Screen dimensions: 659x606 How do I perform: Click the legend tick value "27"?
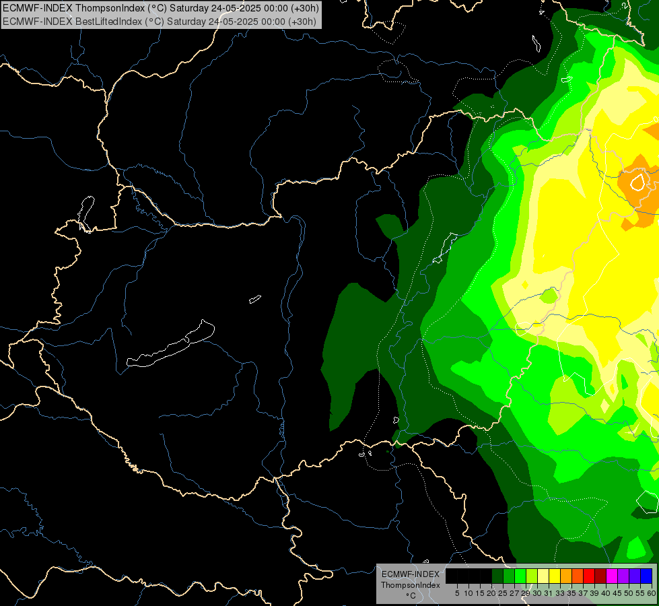(x=514, y=593)
